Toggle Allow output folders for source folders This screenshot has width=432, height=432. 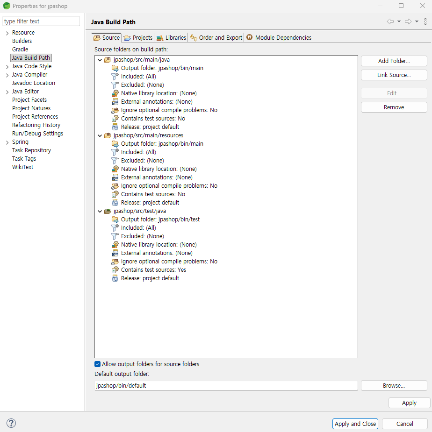[97, 364]
